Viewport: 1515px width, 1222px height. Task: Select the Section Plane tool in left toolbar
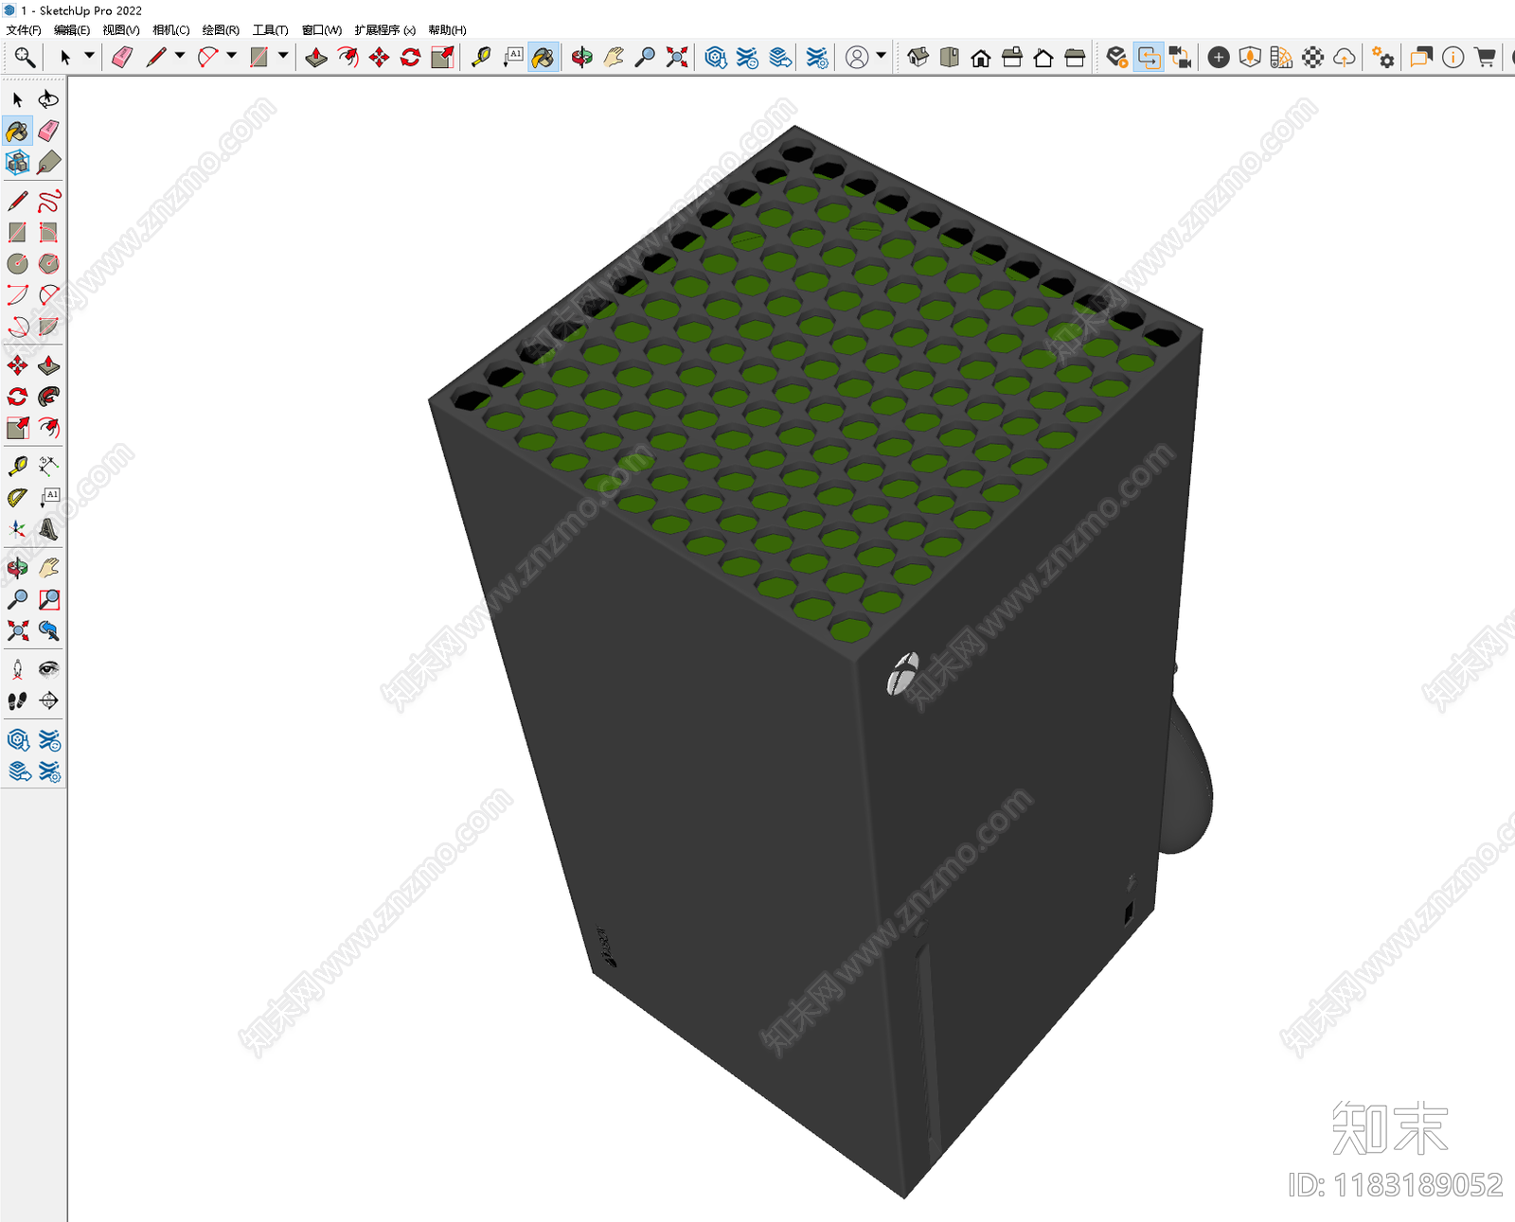pyautogui.click(x=48, y=700)
